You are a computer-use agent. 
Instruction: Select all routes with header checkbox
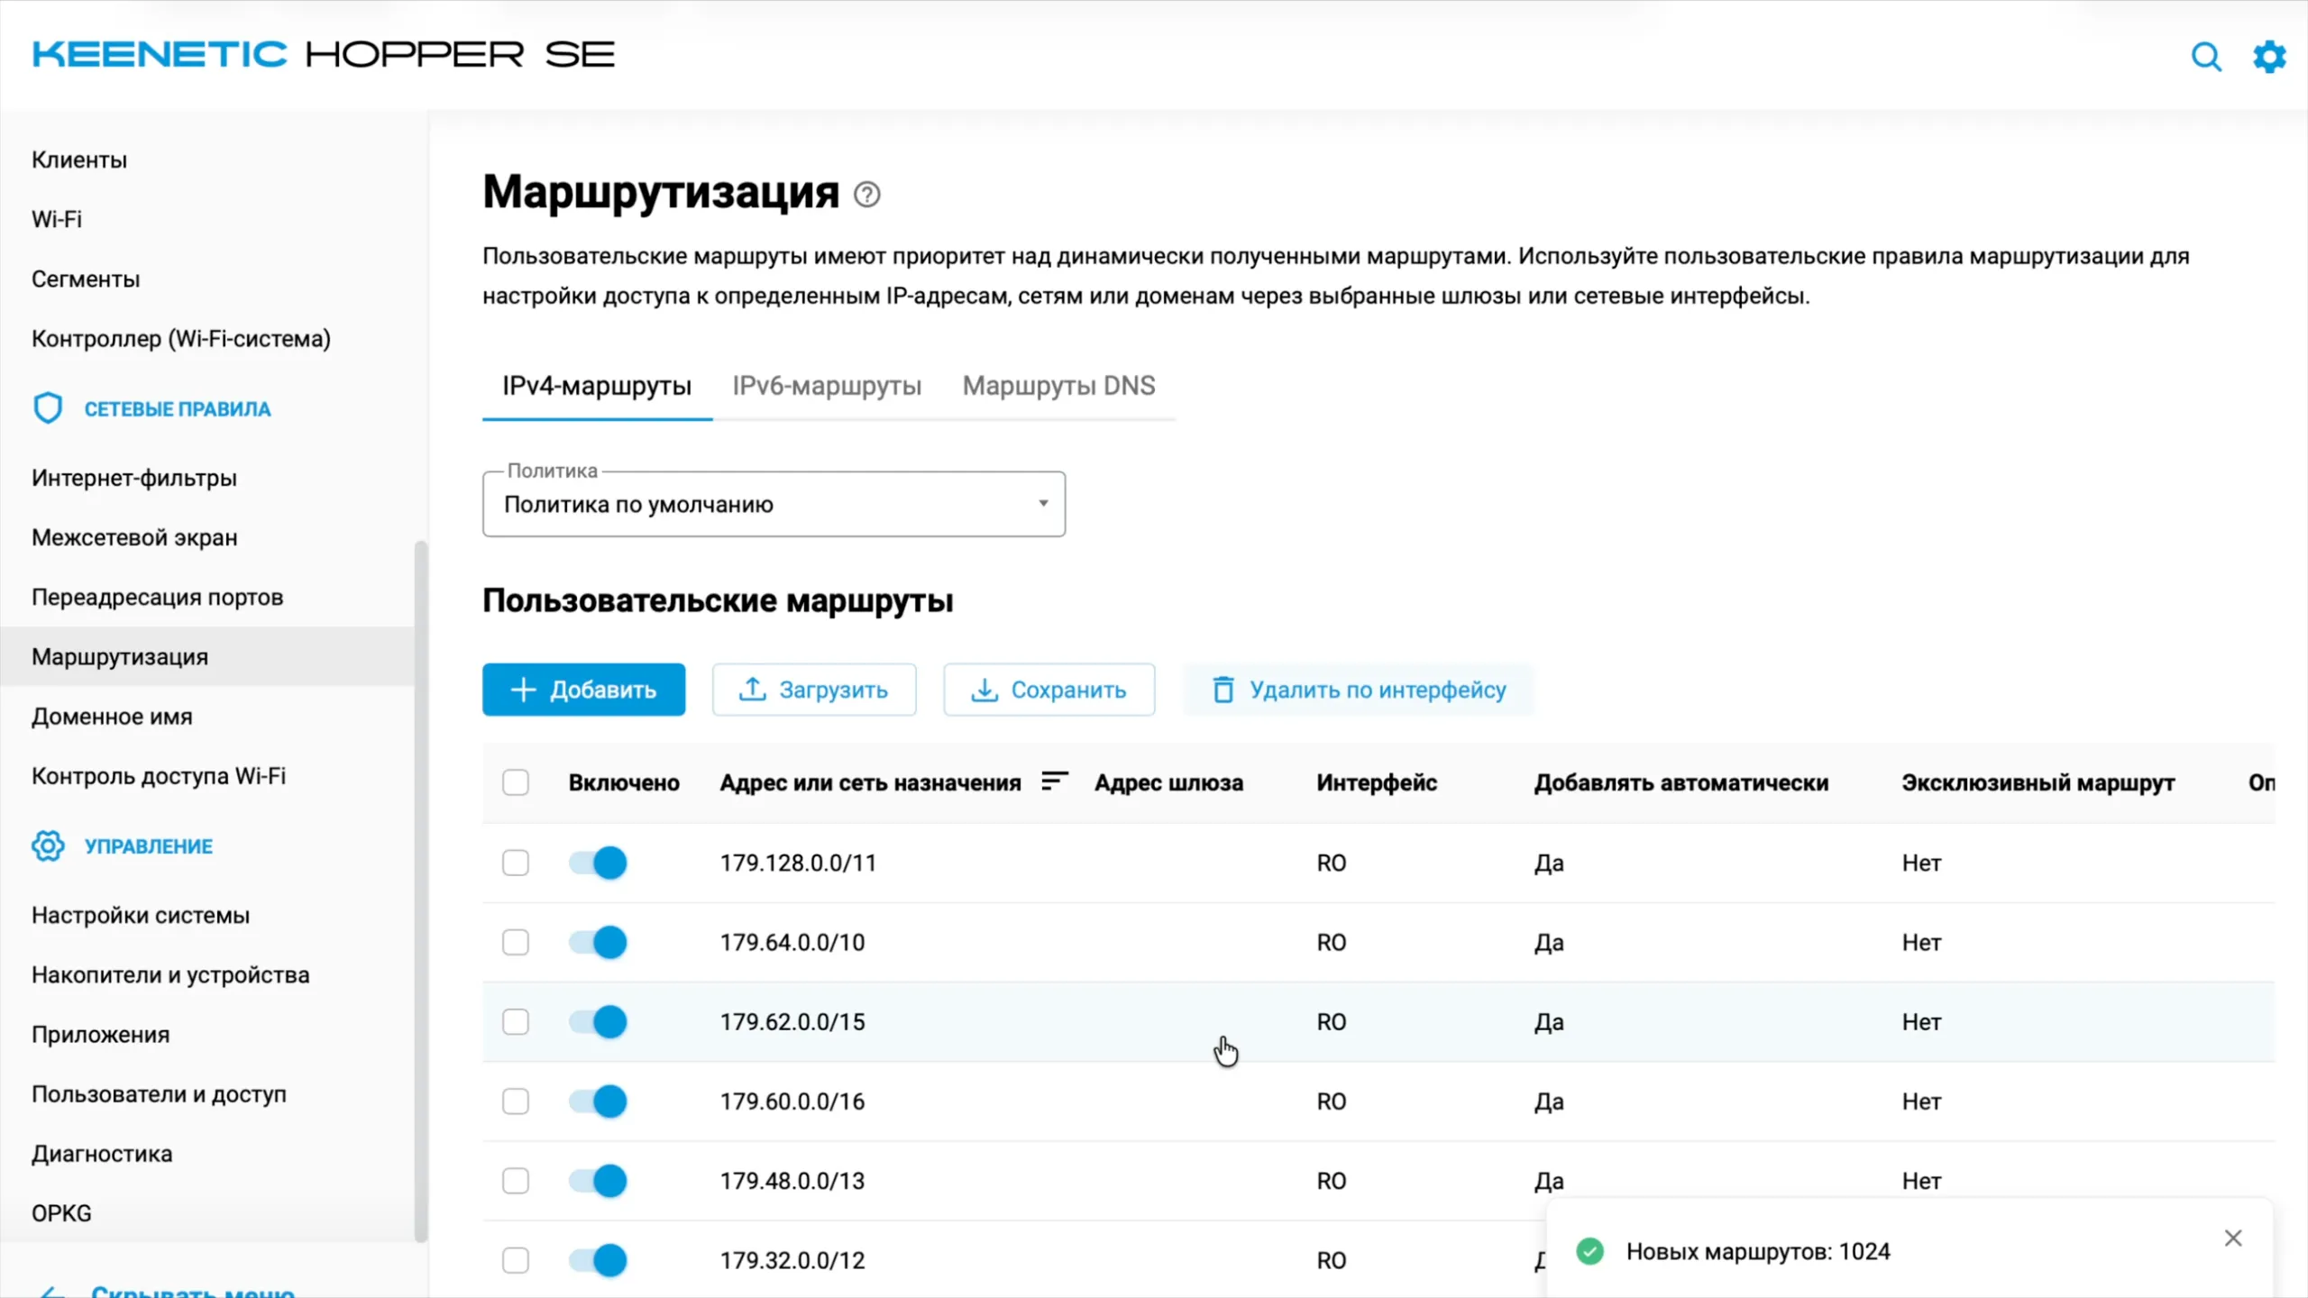point(516,782)
